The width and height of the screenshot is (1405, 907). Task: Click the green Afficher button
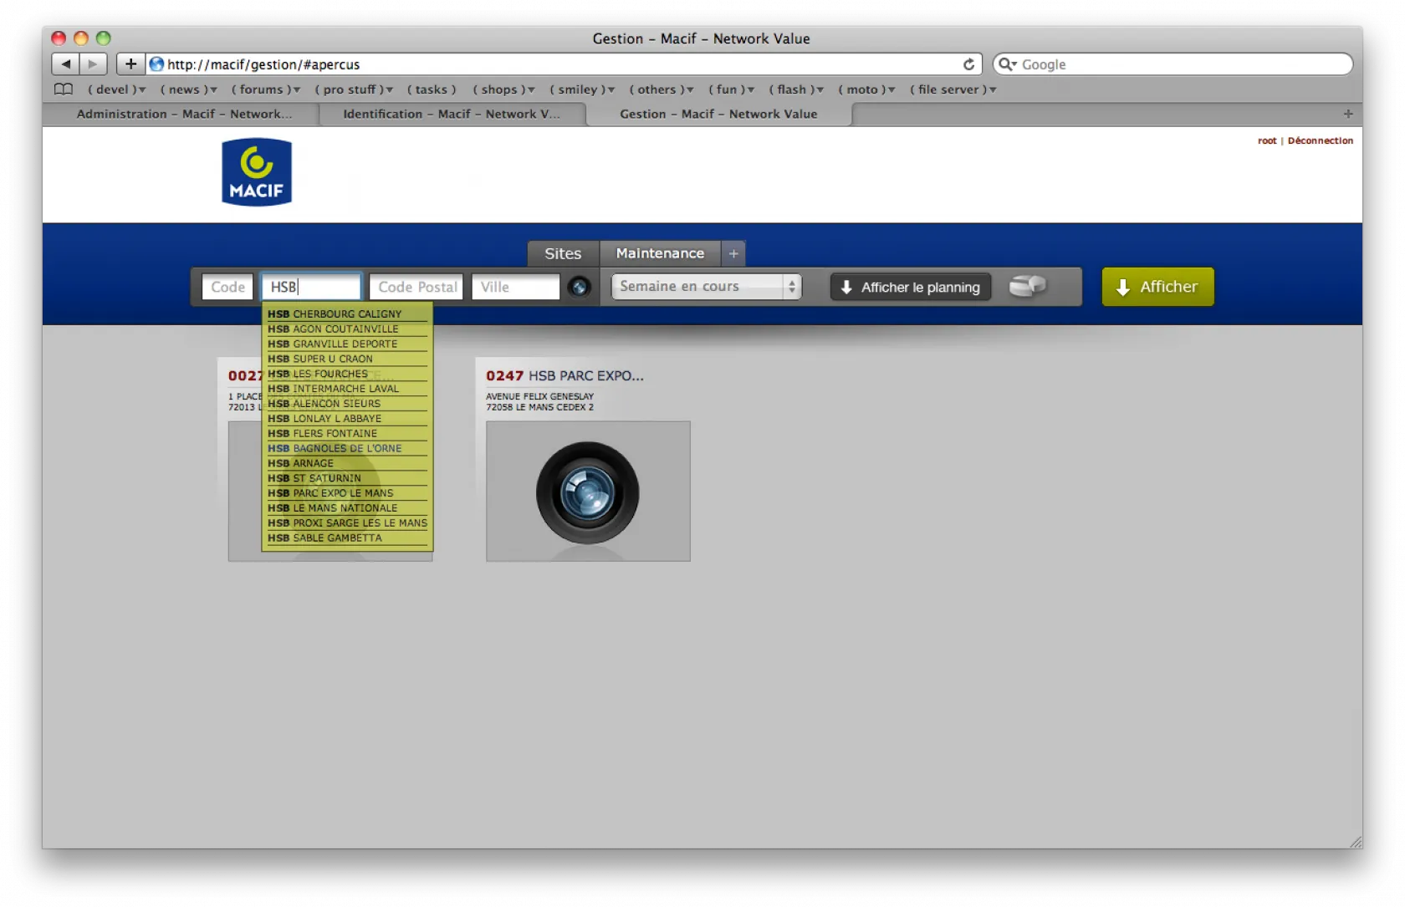point(1157,287)
